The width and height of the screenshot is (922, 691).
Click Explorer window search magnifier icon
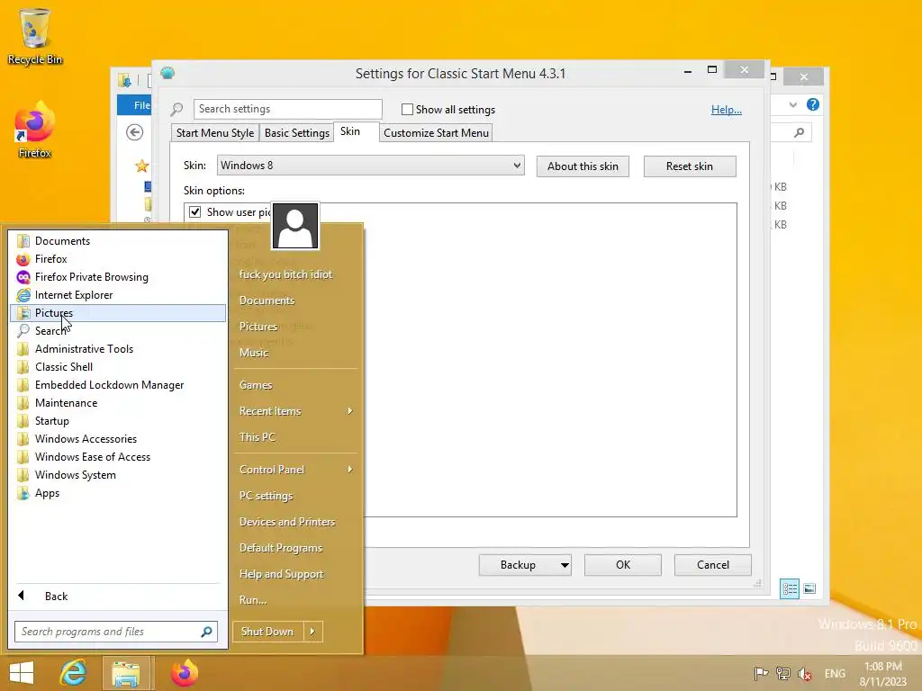[x=800, y=133]
